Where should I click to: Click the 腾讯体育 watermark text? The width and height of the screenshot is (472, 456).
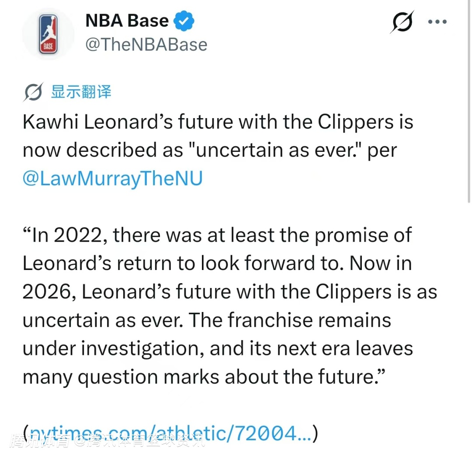point(42,440)
